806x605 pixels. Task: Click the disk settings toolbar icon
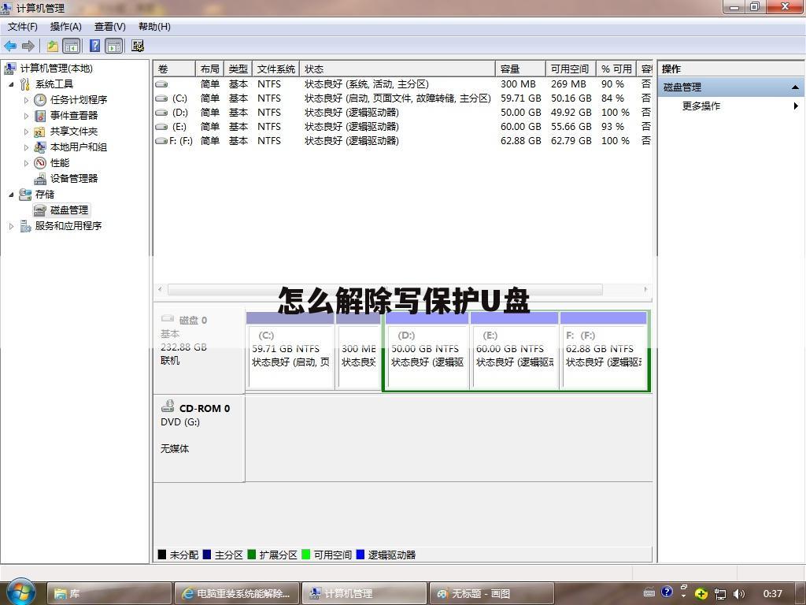tap(137, 46)
